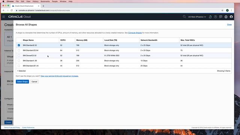Open the File menu
The height and width of the screenshot is (135, 240).
coord(17,1)
